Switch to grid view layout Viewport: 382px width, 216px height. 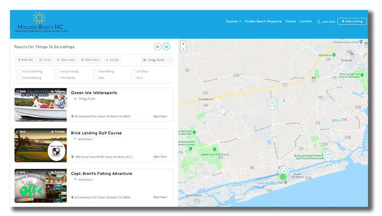pyautogui.click(x=157, y=47)
